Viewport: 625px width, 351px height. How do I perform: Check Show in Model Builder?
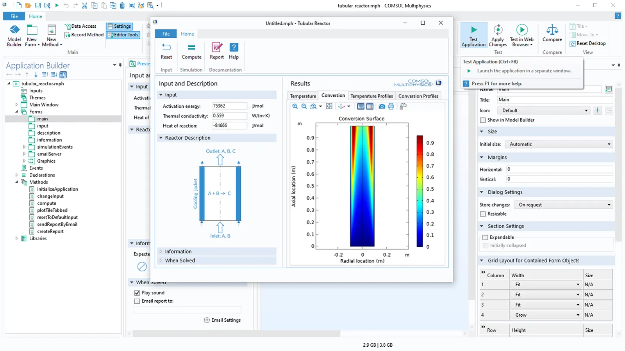tap(483, 120)
